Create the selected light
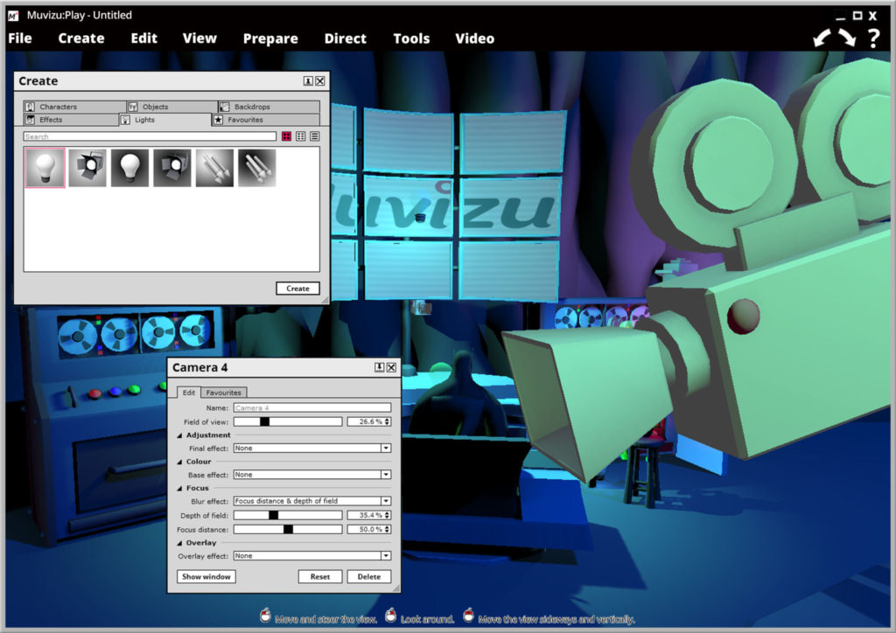The height and width of the screenshot is (633, 896). pos(297,288)
